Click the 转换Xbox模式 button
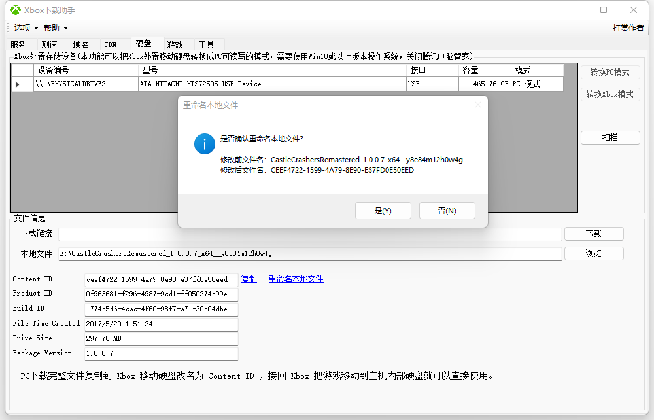The image size is (654, 420). coord(610,94)
